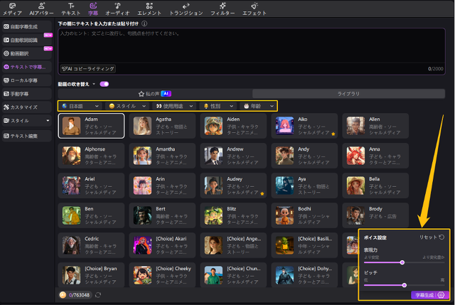Play the Adam voice preview

pos(71,126)
